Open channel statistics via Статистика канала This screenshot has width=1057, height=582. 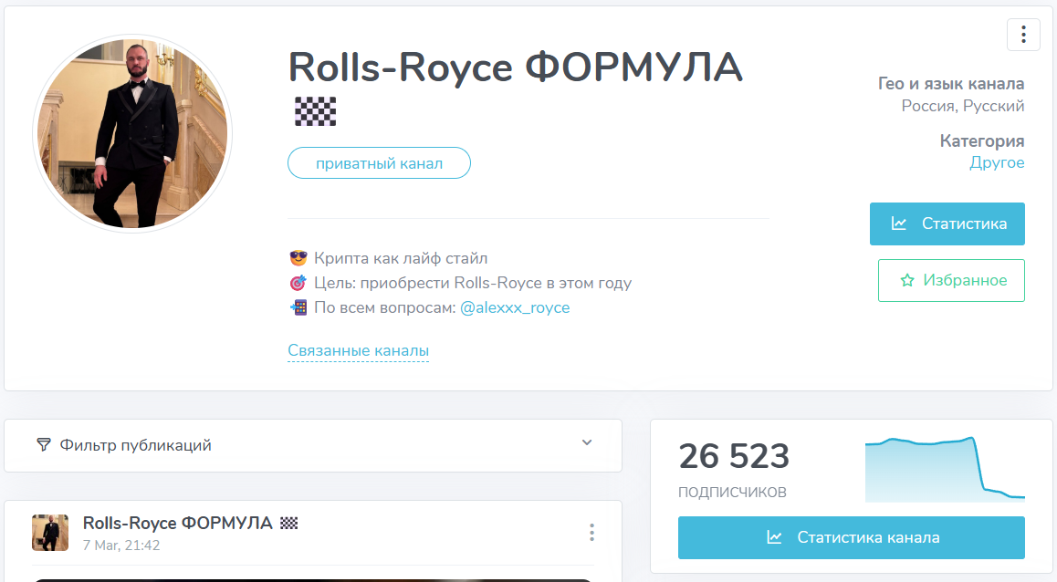tap(851, 537)
